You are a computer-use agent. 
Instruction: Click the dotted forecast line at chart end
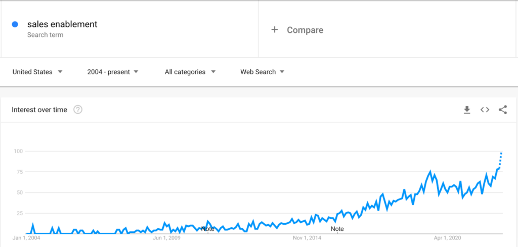500,160
